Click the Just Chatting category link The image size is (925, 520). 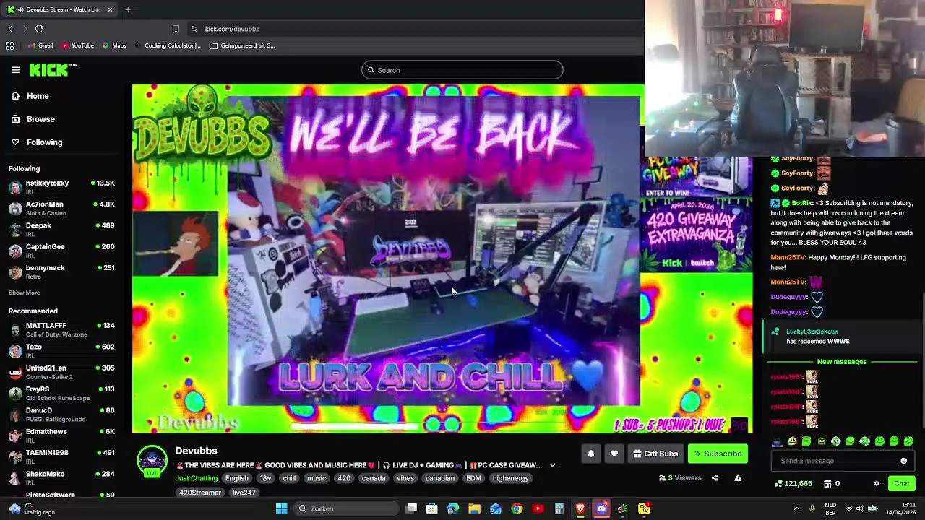click(x=196, y=478)
